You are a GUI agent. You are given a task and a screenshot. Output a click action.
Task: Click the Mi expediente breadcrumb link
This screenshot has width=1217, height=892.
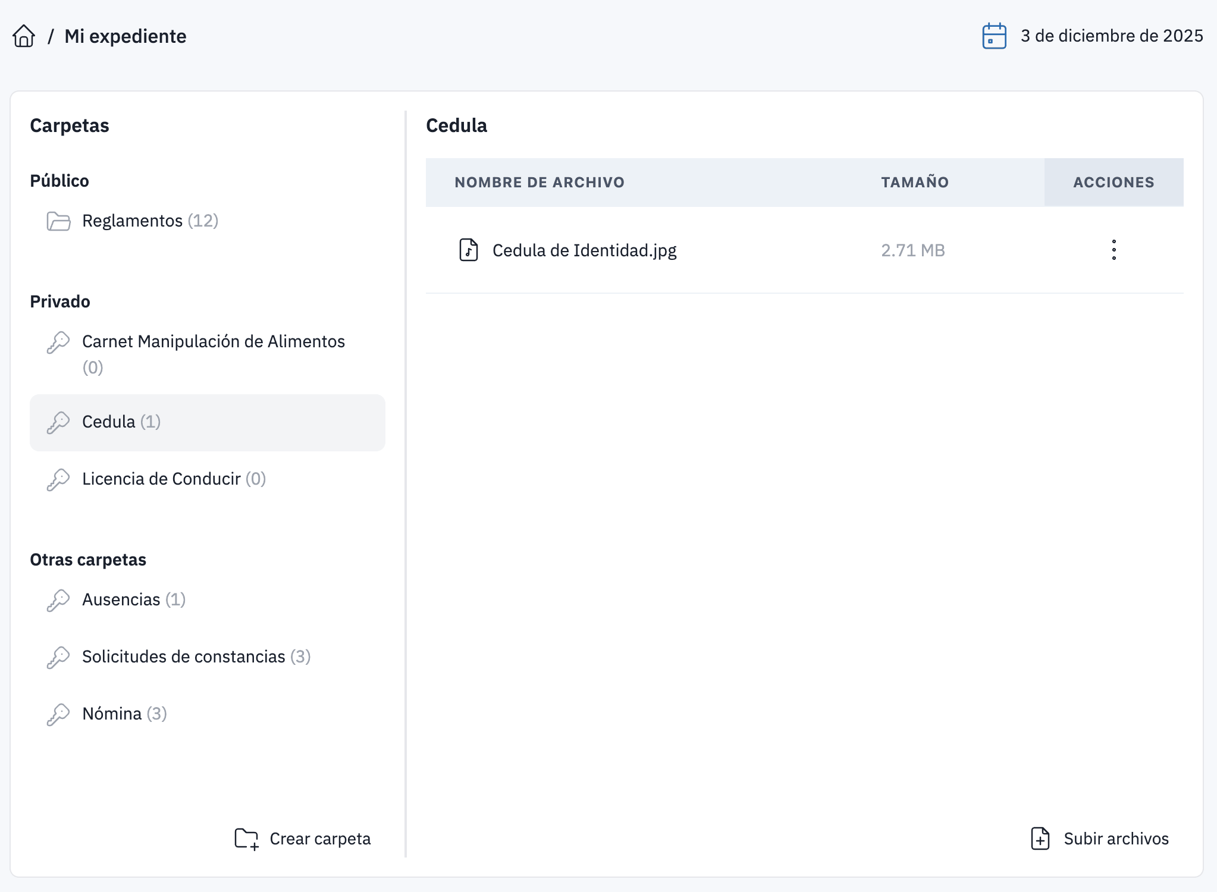[x=126, y=36]
